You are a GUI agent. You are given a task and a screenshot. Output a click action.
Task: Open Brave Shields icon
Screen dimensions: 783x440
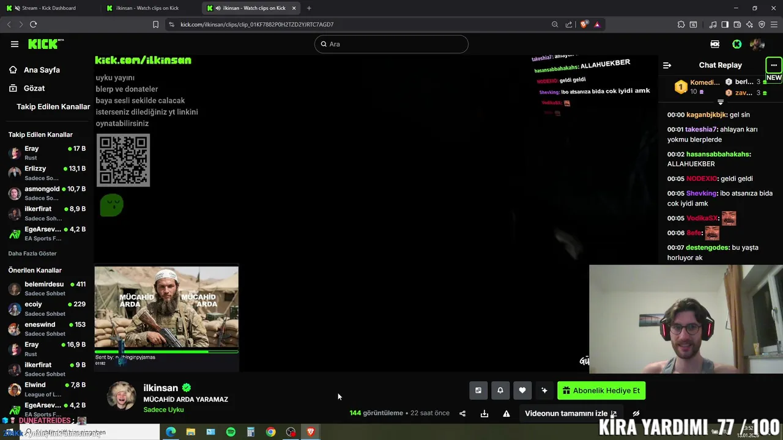click(584, 24)
